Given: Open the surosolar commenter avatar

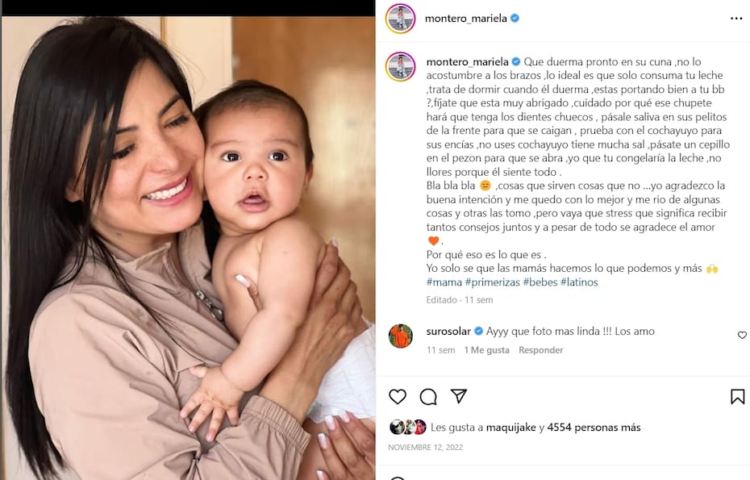Looking at the screenshot, I should (x=400, y=336).
